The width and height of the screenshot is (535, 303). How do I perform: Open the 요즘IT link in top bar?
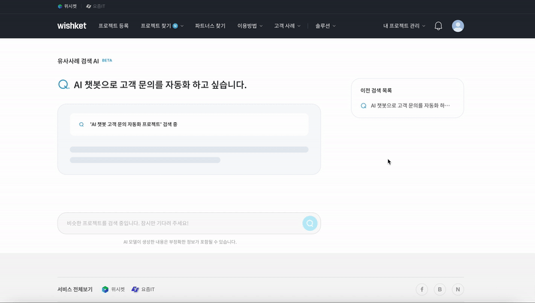(96, 6)
